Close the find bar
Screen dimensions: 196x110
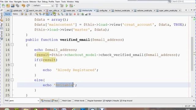point(194,101)
